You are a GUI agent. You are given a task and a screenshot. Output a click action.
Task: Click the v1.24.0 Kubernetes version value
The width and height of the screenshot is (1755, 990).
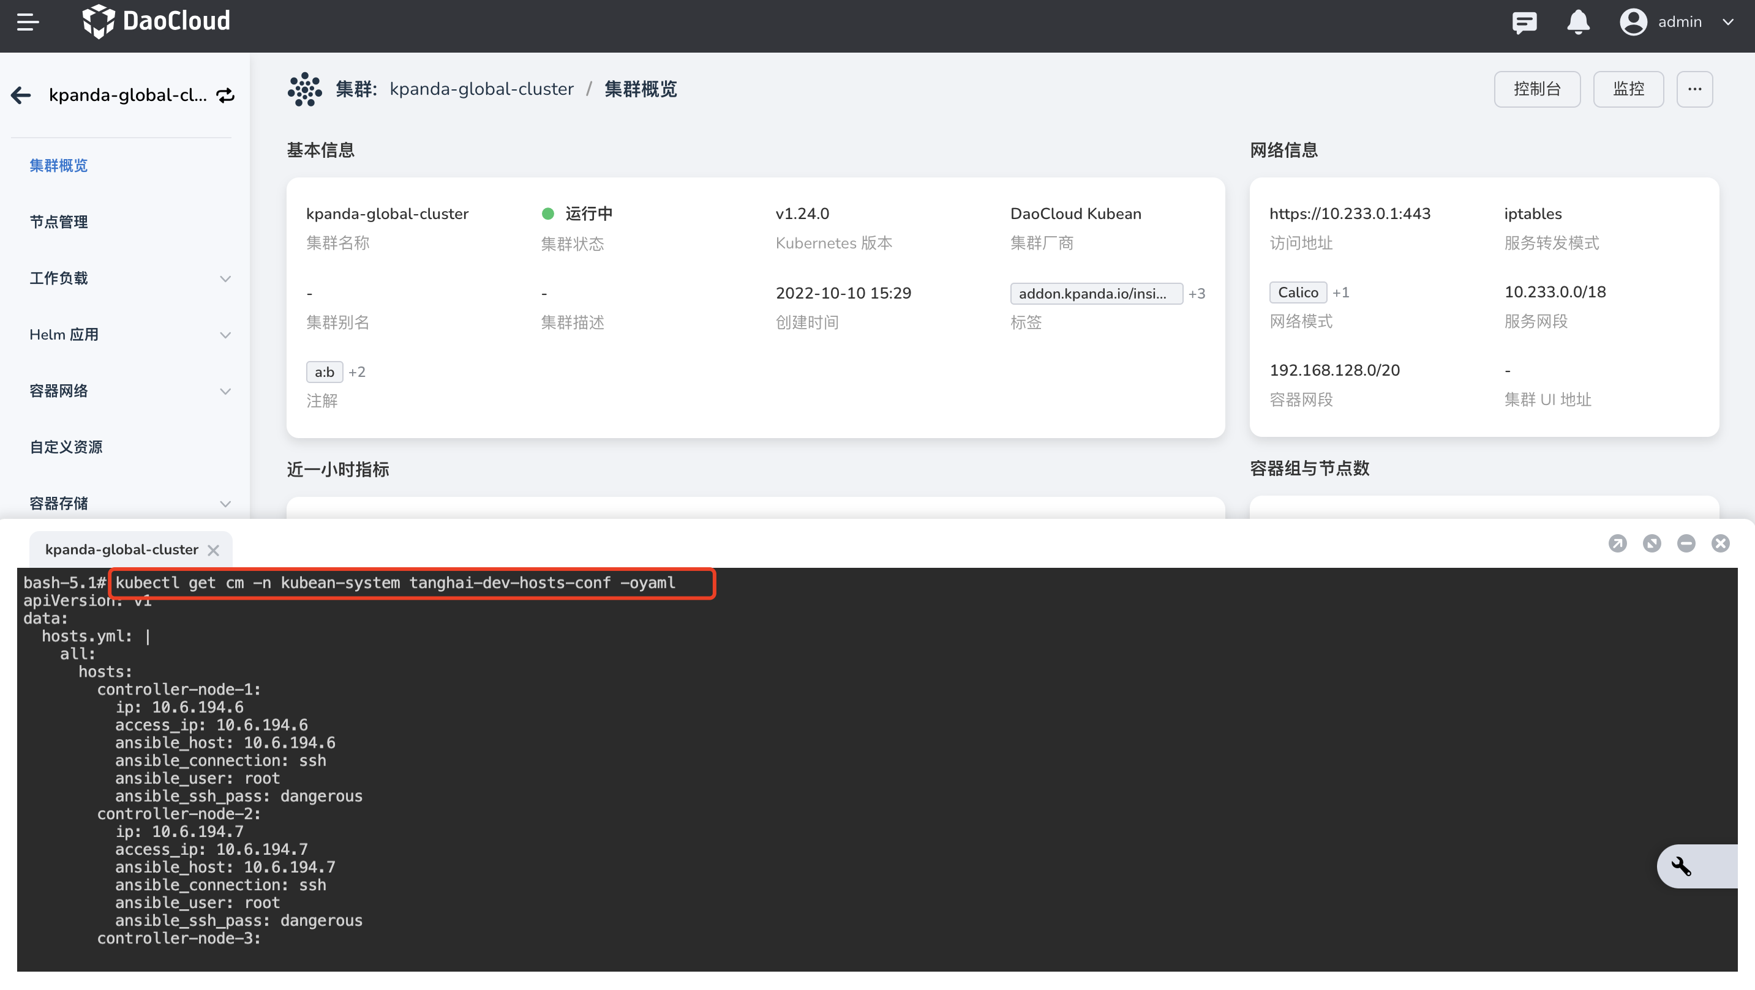[802, 214]
